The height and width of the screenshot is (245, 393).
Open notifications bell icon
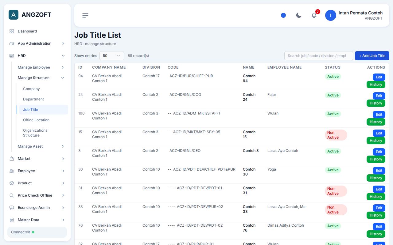pos(314,15)
